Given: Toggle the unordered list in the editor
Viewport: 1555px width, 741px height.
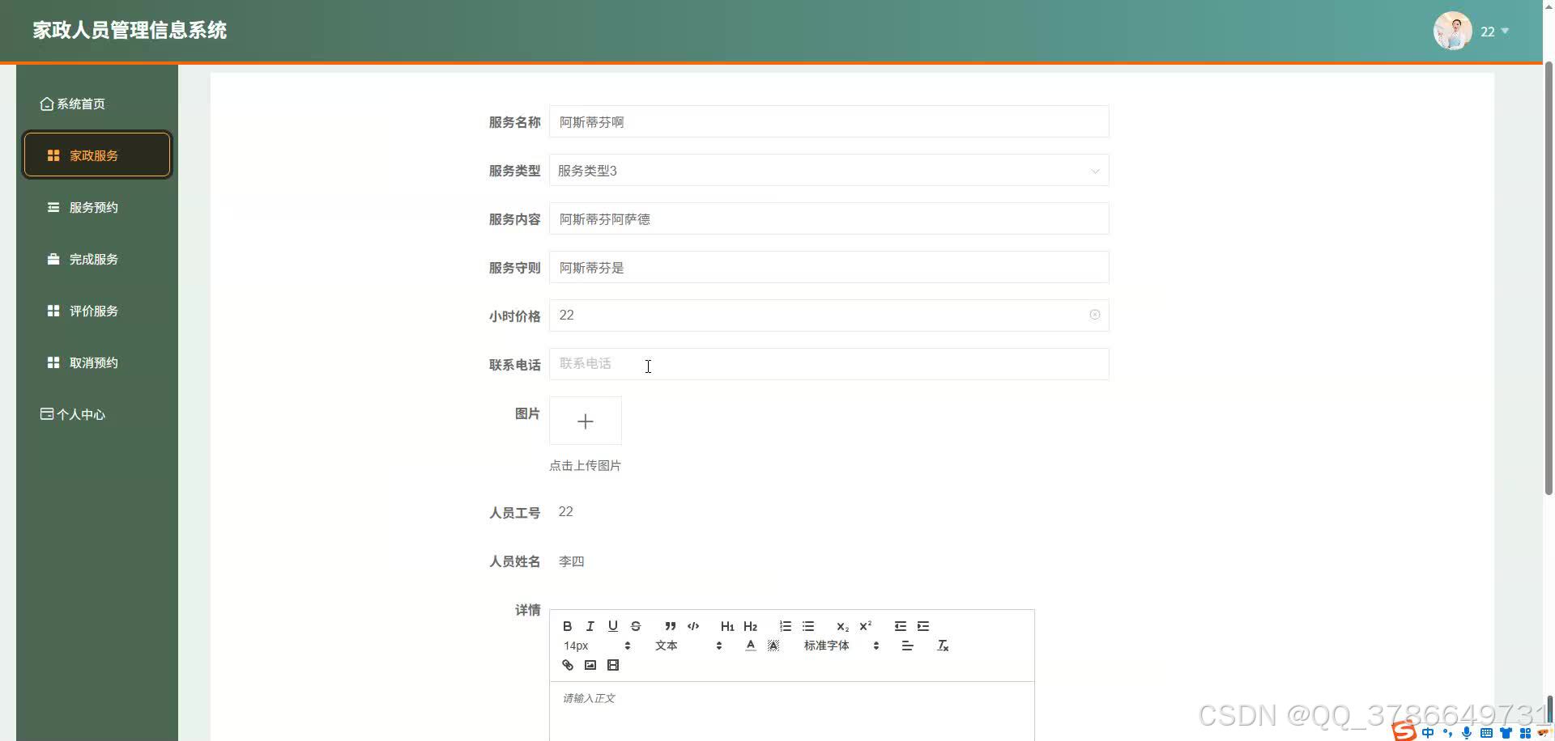Looking at the screenshot, I should pyautogui.click(x=807, y=625).
